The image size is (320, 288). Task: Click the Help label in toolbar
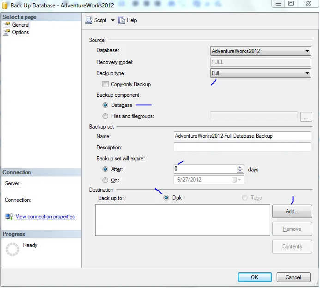coord(132,20)
